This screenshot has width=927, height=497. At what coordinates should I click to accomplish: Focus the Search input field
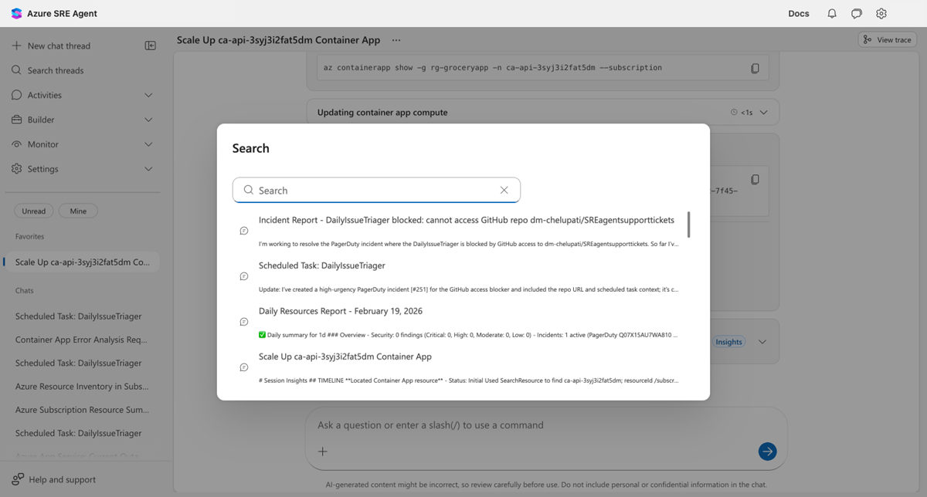click(x=376, y=190)
